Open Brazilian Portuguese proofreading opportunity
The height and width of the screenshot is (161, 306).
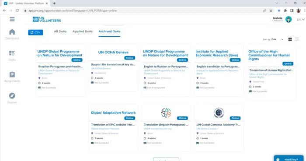[x=60, y=66]
